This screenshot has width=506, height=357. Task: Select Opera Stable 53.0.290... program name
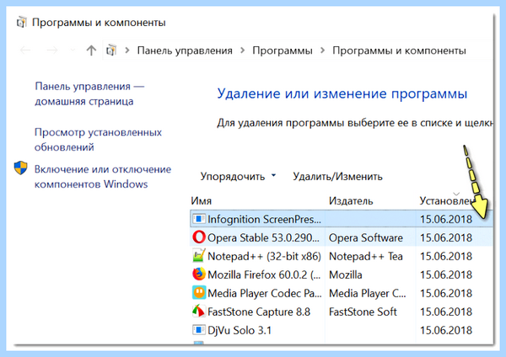click(x=263, y=237)
